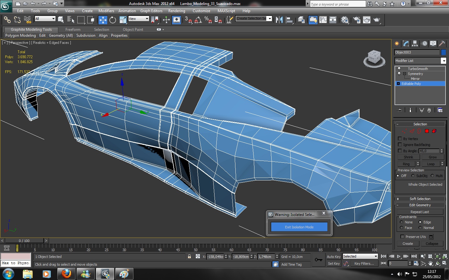Open the Utilities hammer panel
The height and width of the screenshot is (280, 449).
(x=442, y=44)
